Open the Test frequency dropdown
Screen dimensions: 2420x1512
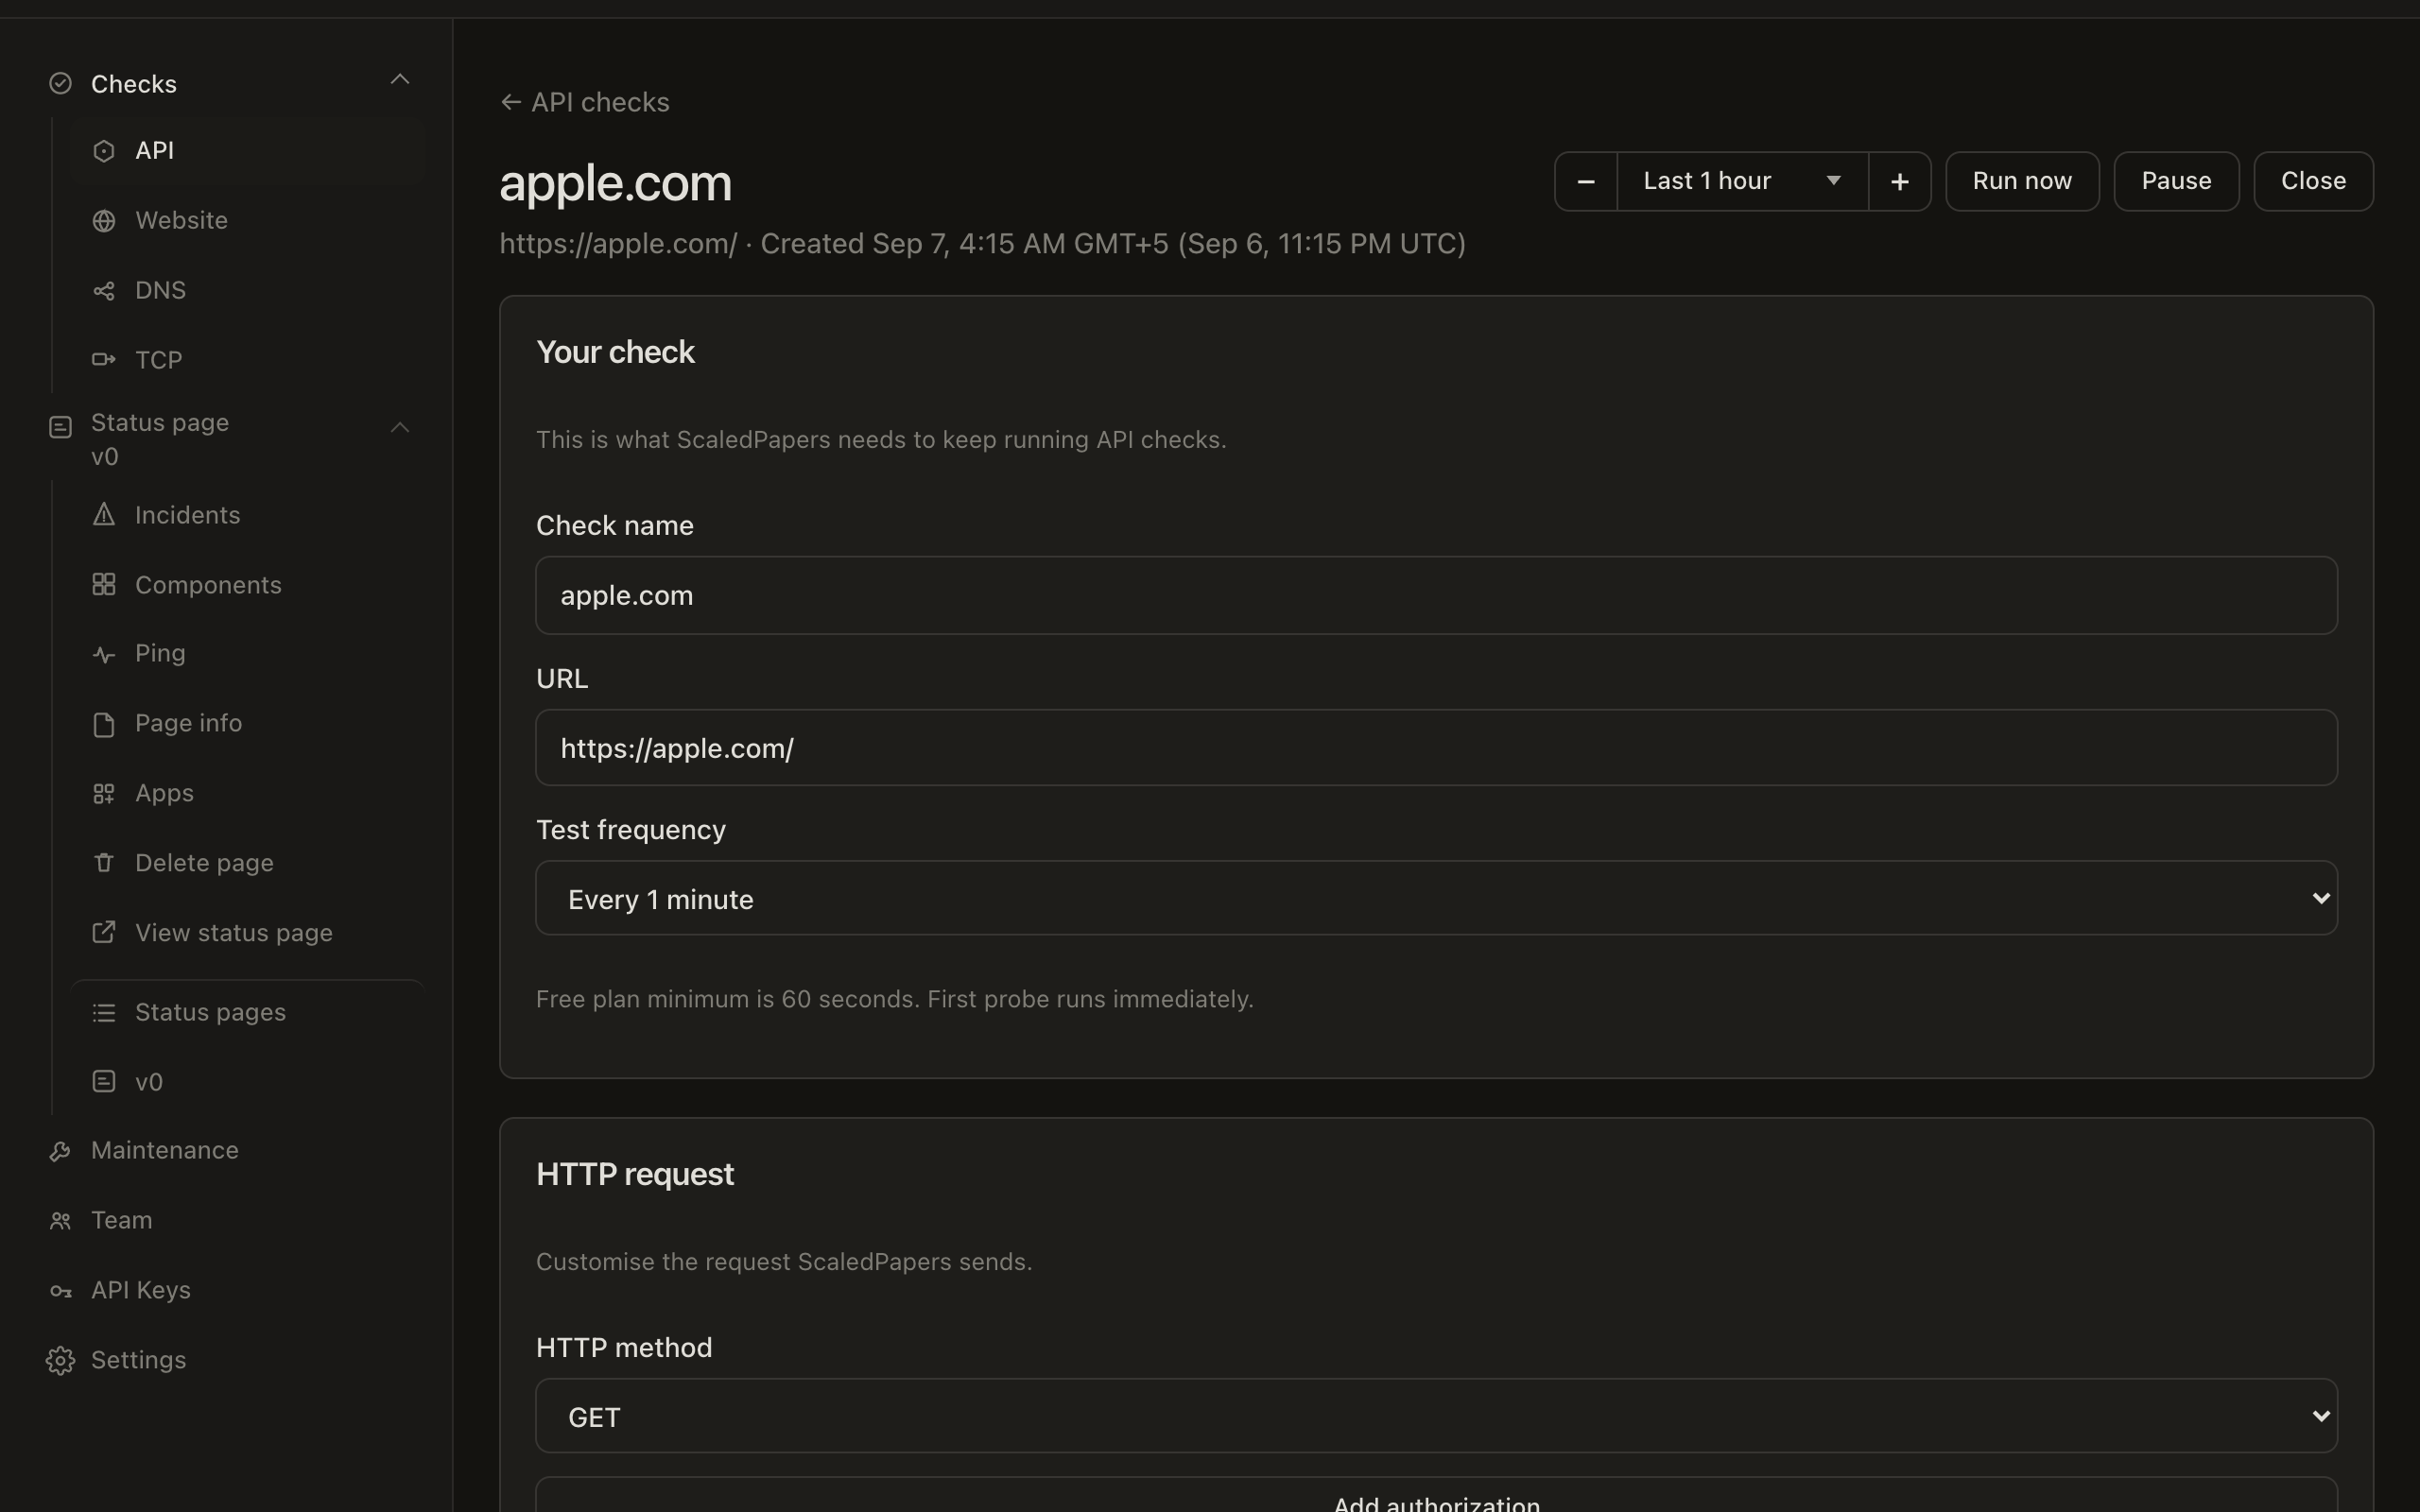point(1436,899)
